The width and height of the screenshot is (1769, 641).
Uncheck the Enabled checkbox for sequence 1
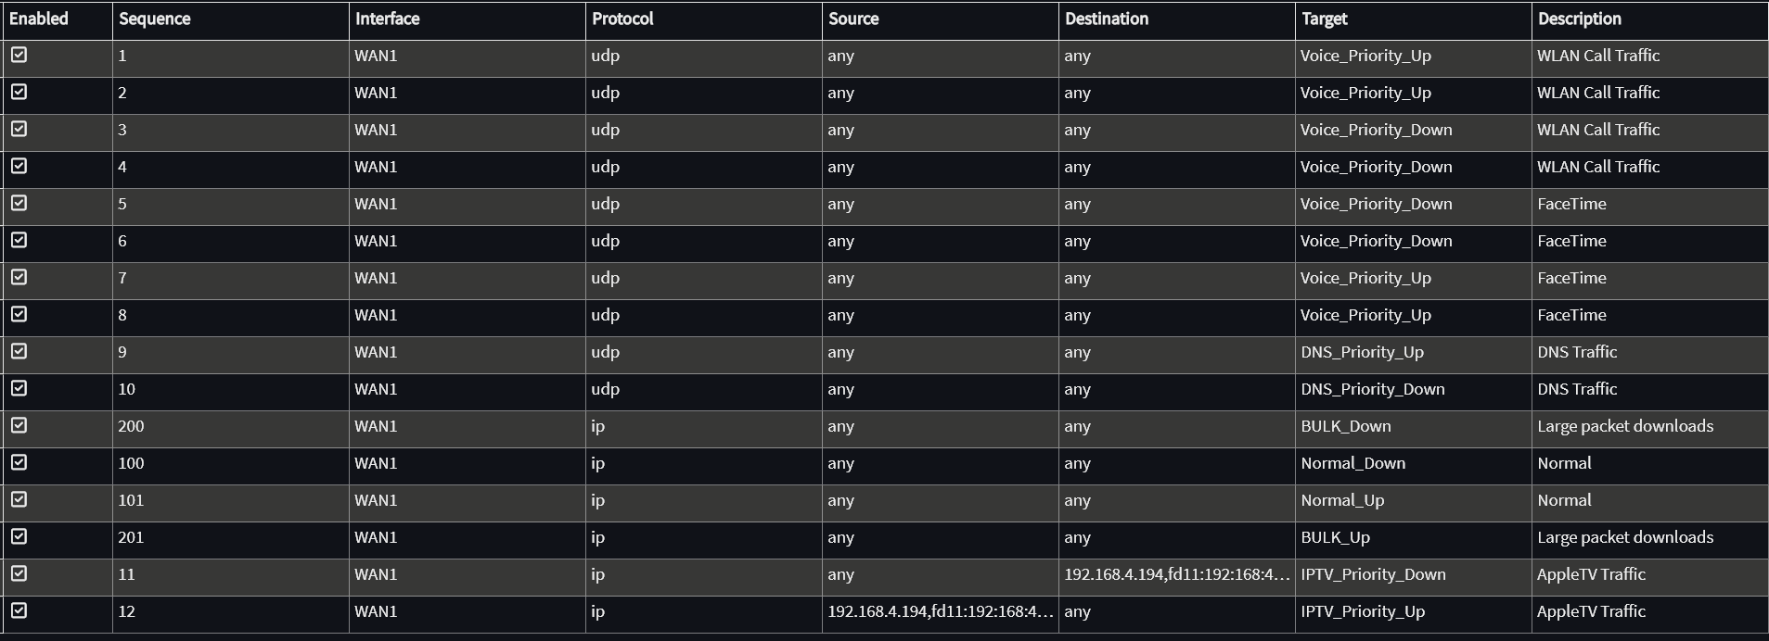19,56
